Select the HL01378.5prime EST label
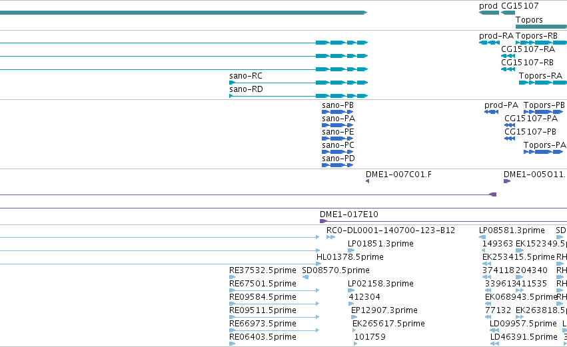 click(x=350, y=257)
